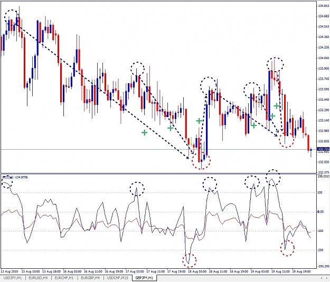The width and height of the screenshot is (330, 282).
Task: Click the 134.815 price scale label
Action: [324, 6]
